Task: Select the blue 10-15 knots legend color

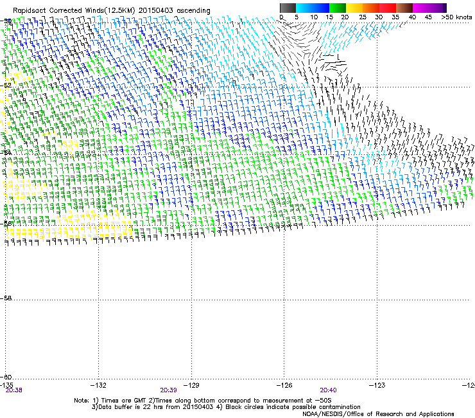Action: coord(320,8)
